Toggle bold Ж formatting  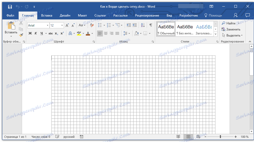[30, 33]
